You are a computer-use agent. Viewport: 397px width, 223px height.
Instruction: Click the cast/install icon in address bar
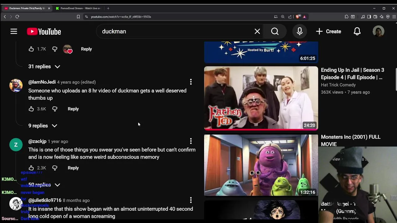[x=276, y=17]
